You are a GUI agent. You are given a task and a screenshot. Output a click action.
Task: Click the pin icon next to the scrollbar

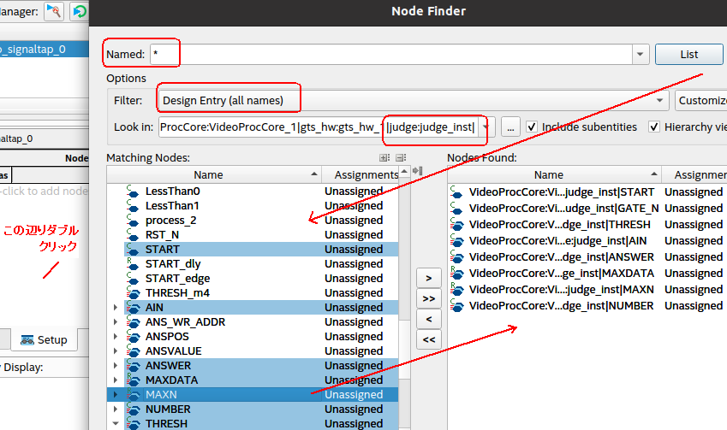(418, 171)
